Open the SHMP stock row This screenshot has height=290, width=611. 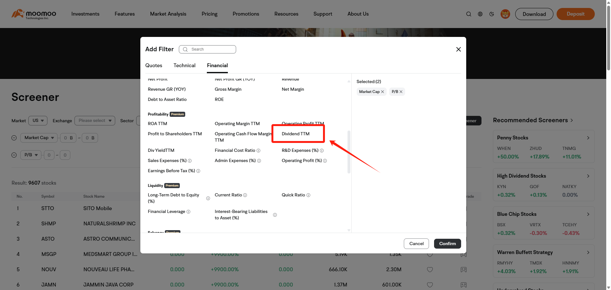[76, 224]
